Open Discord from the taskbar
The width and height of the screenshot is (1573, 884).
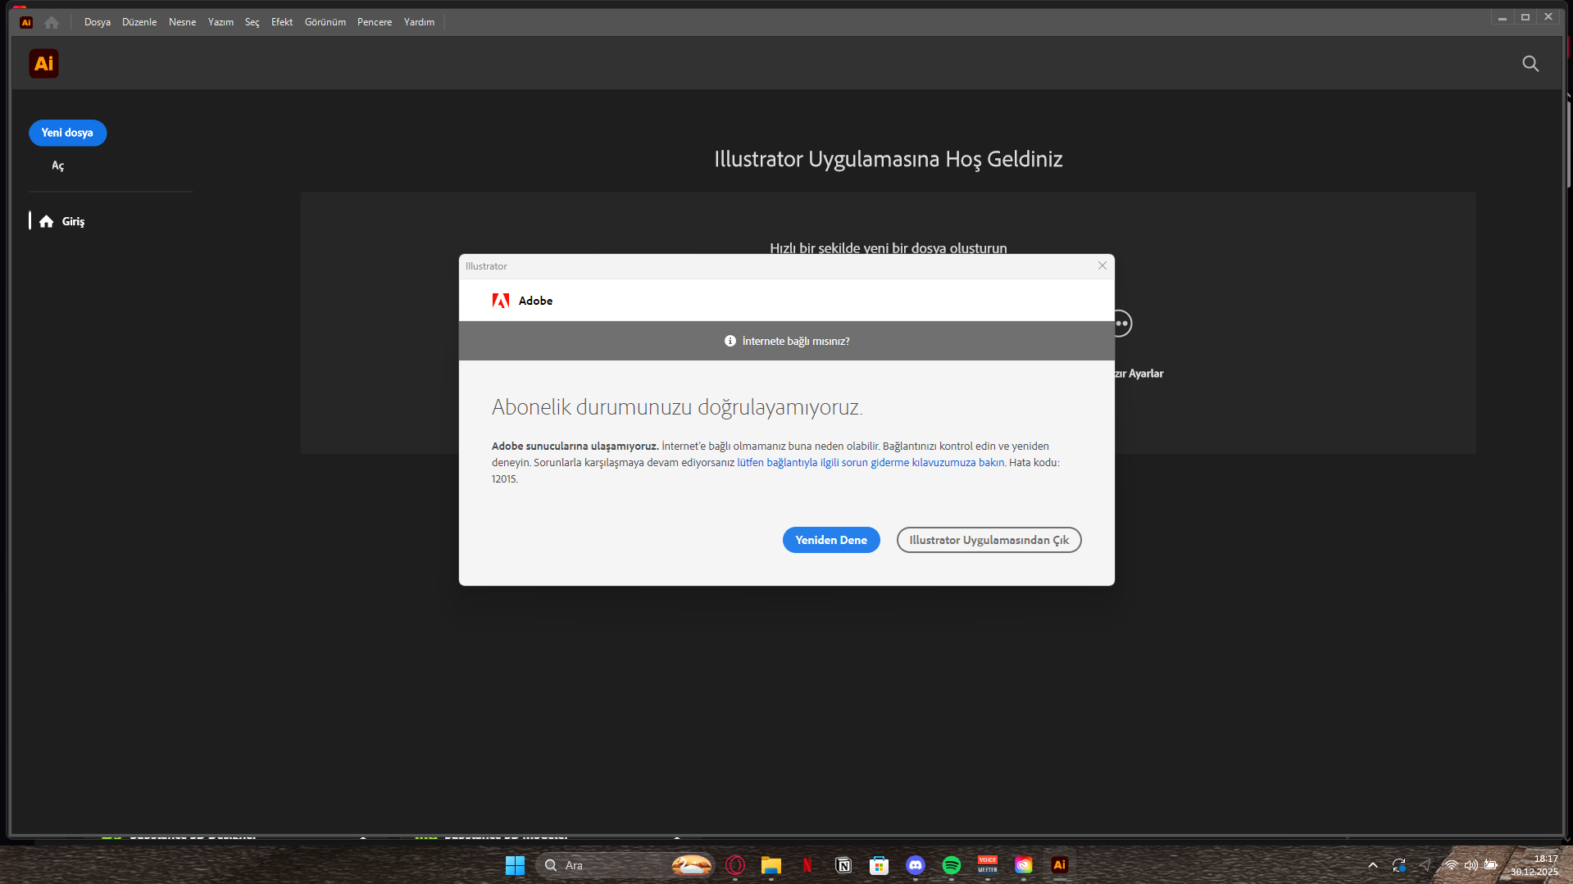coord(916,865)
